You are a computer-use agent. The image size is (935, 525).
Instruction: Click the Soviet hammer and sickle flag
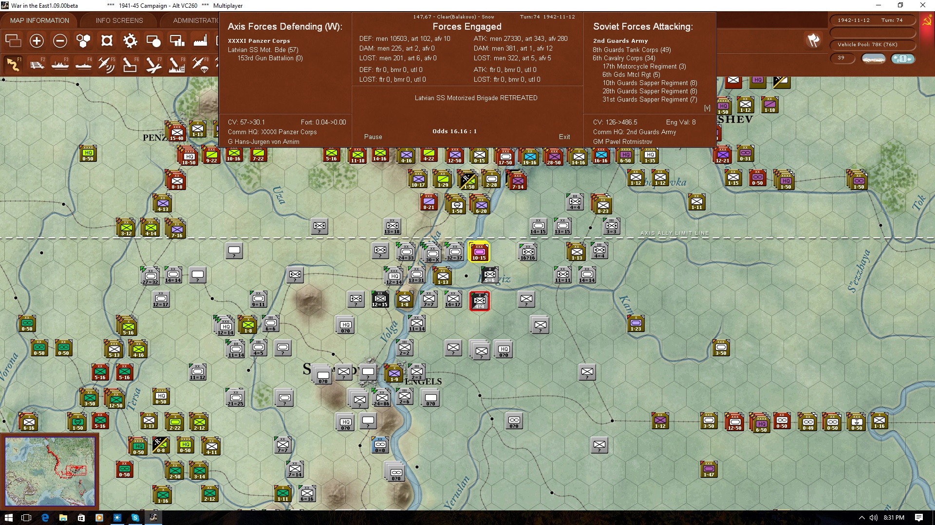pyautogui.click(x=927, y=20)
